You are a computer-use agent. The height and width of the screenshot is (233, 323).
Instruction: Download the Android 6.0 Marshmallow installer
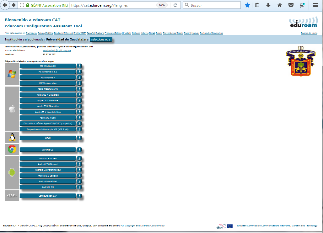[x=48, y=170]
